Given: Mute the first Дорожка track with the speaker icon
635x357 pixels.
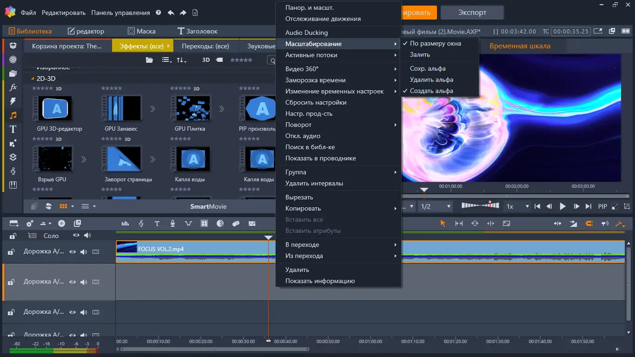Looking at the screenshot, I should [84, 252].
